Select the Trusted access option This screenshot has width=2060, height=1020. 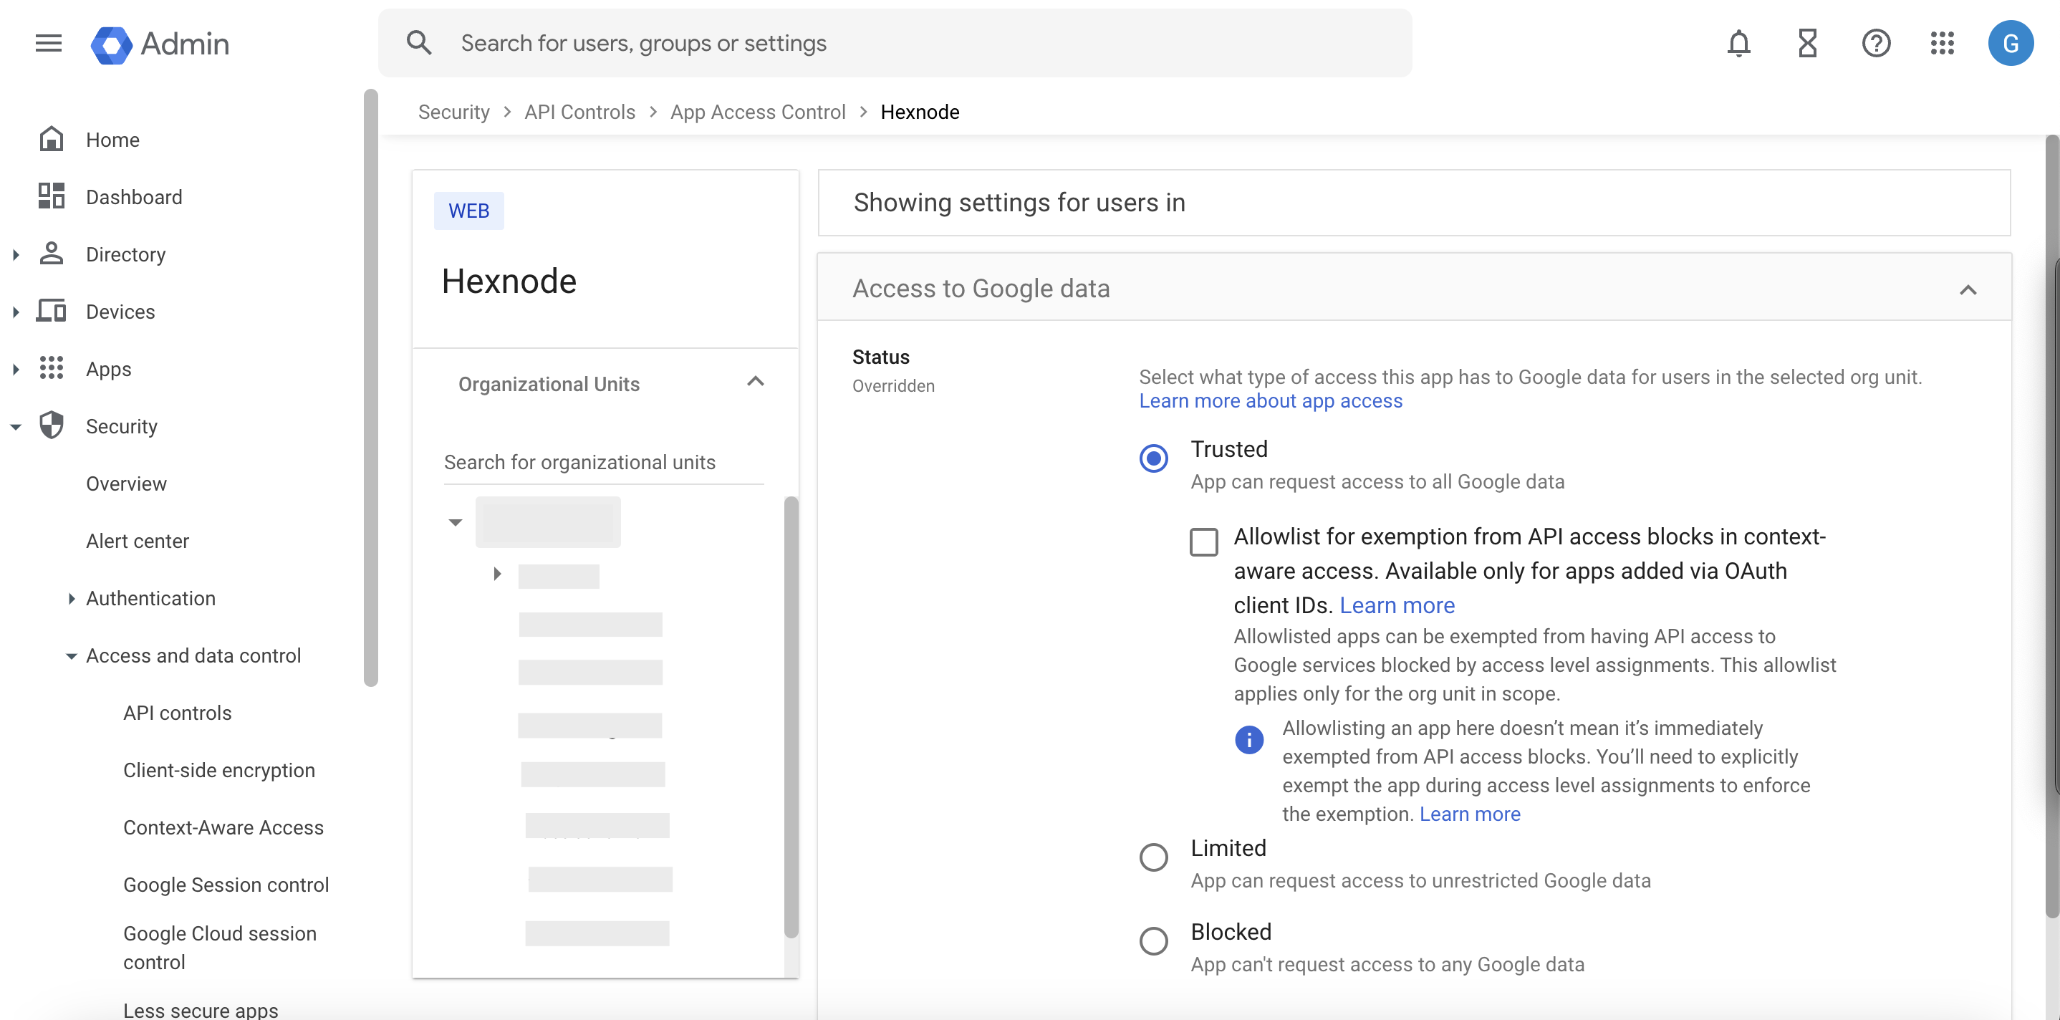click(1153, 458)
